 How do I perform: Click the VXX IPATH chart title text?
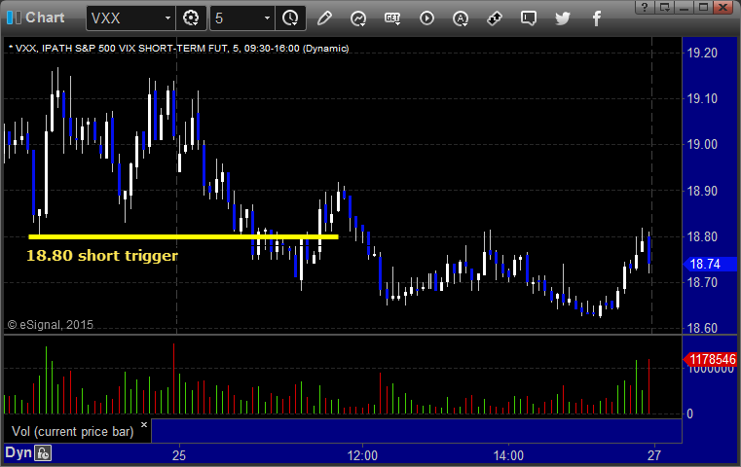[181, 49]
